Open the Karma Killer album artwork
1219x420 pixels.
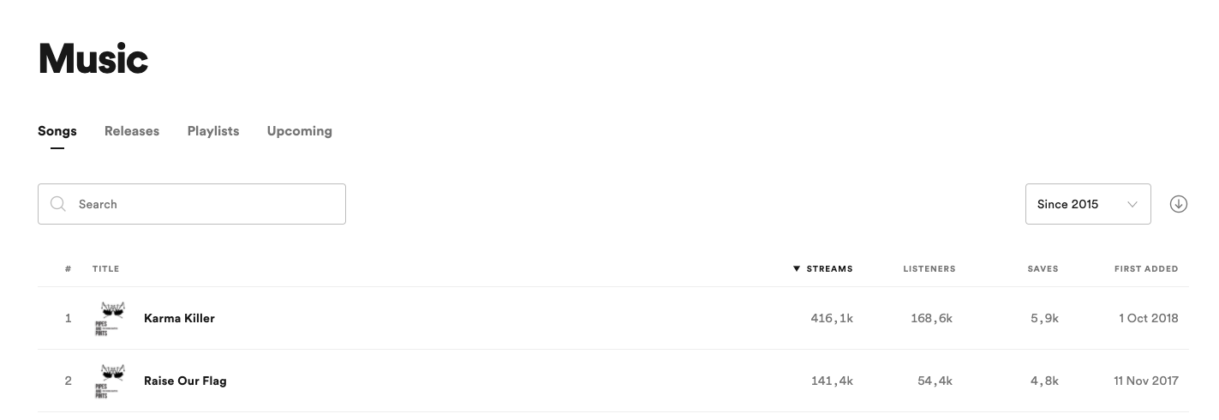[111, 318]
